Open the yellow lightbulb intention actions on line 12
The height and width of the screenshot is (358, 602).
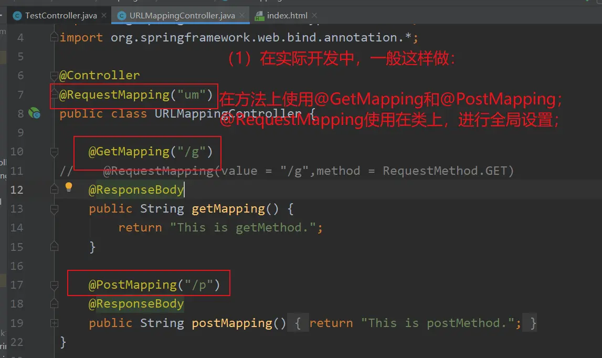[69, 187]
